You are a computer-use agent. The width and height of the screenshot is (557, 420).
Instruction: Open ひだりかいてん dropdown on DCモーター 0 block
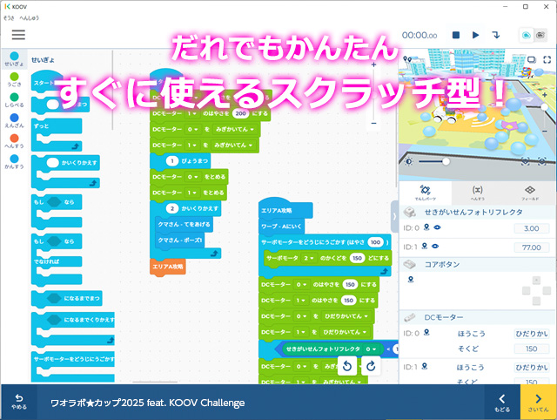click(x=346, y=316)
